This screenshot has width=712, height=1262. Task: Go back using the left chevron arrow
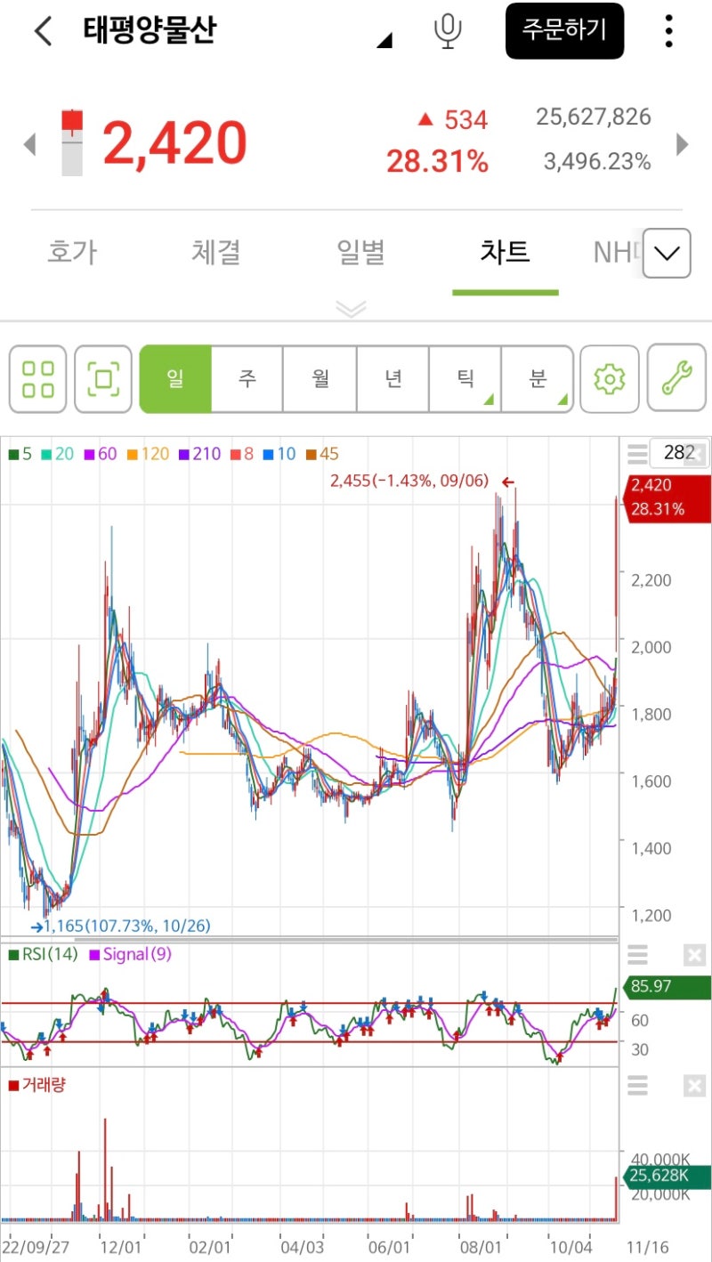[43, 31]
